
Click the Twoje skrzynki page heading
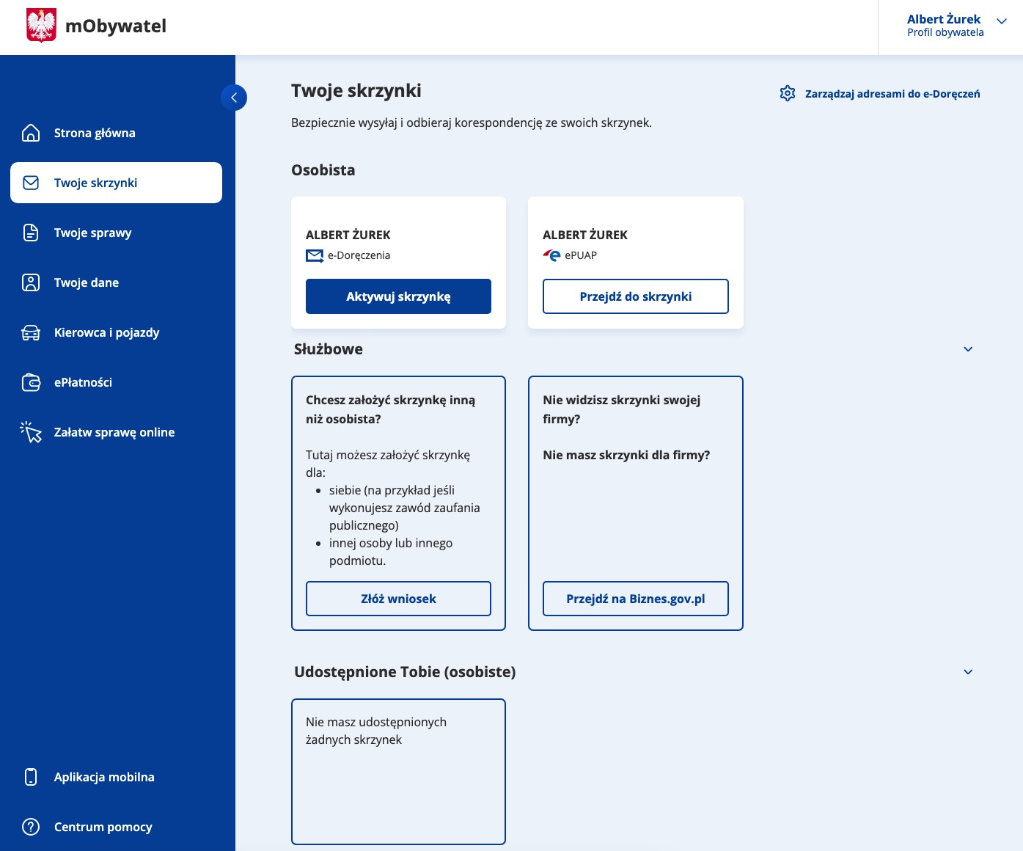tap(356, 90)
